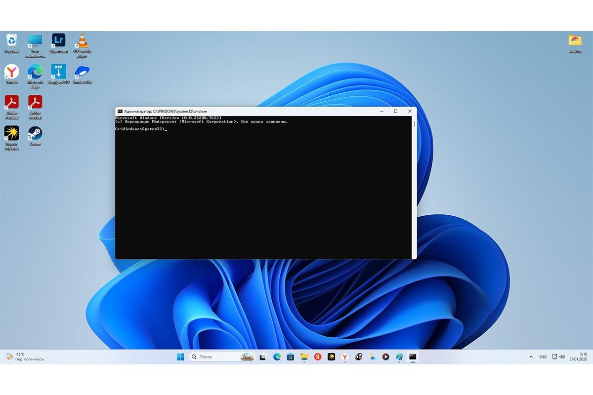The image size is (593, 395).
Task: Open the media player play-button taskbar icon
Action: (x=385, y=357)
